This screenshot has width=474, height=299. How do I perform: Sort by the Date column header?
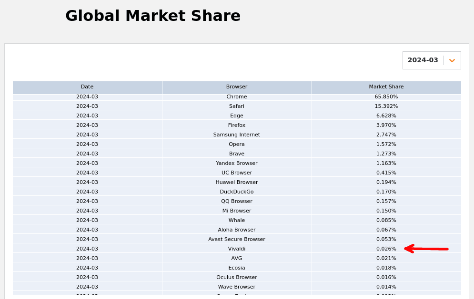(x=87, y=87)
